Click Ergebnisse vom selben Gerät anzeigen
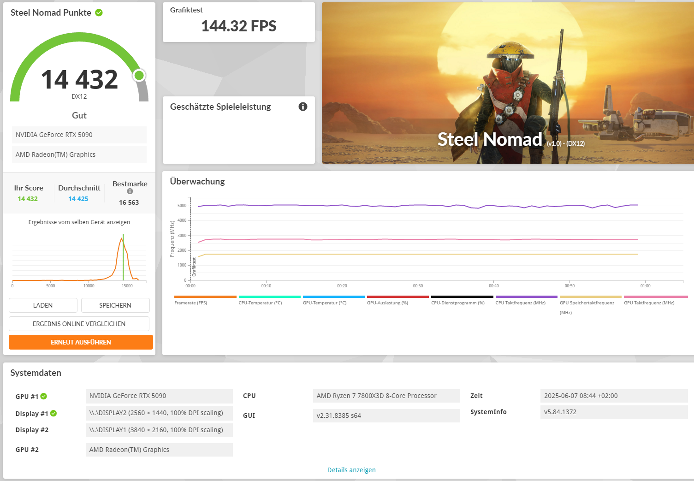This screenshot has height=481, width=694. (79, 222)
